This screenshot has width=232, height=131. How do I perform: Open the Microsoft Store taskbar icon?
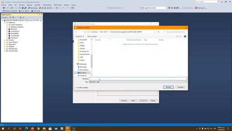[x=50, y=128]
